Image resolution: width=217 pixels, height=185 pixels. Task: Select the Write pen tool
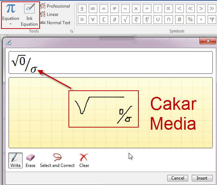tap(15, 160)
